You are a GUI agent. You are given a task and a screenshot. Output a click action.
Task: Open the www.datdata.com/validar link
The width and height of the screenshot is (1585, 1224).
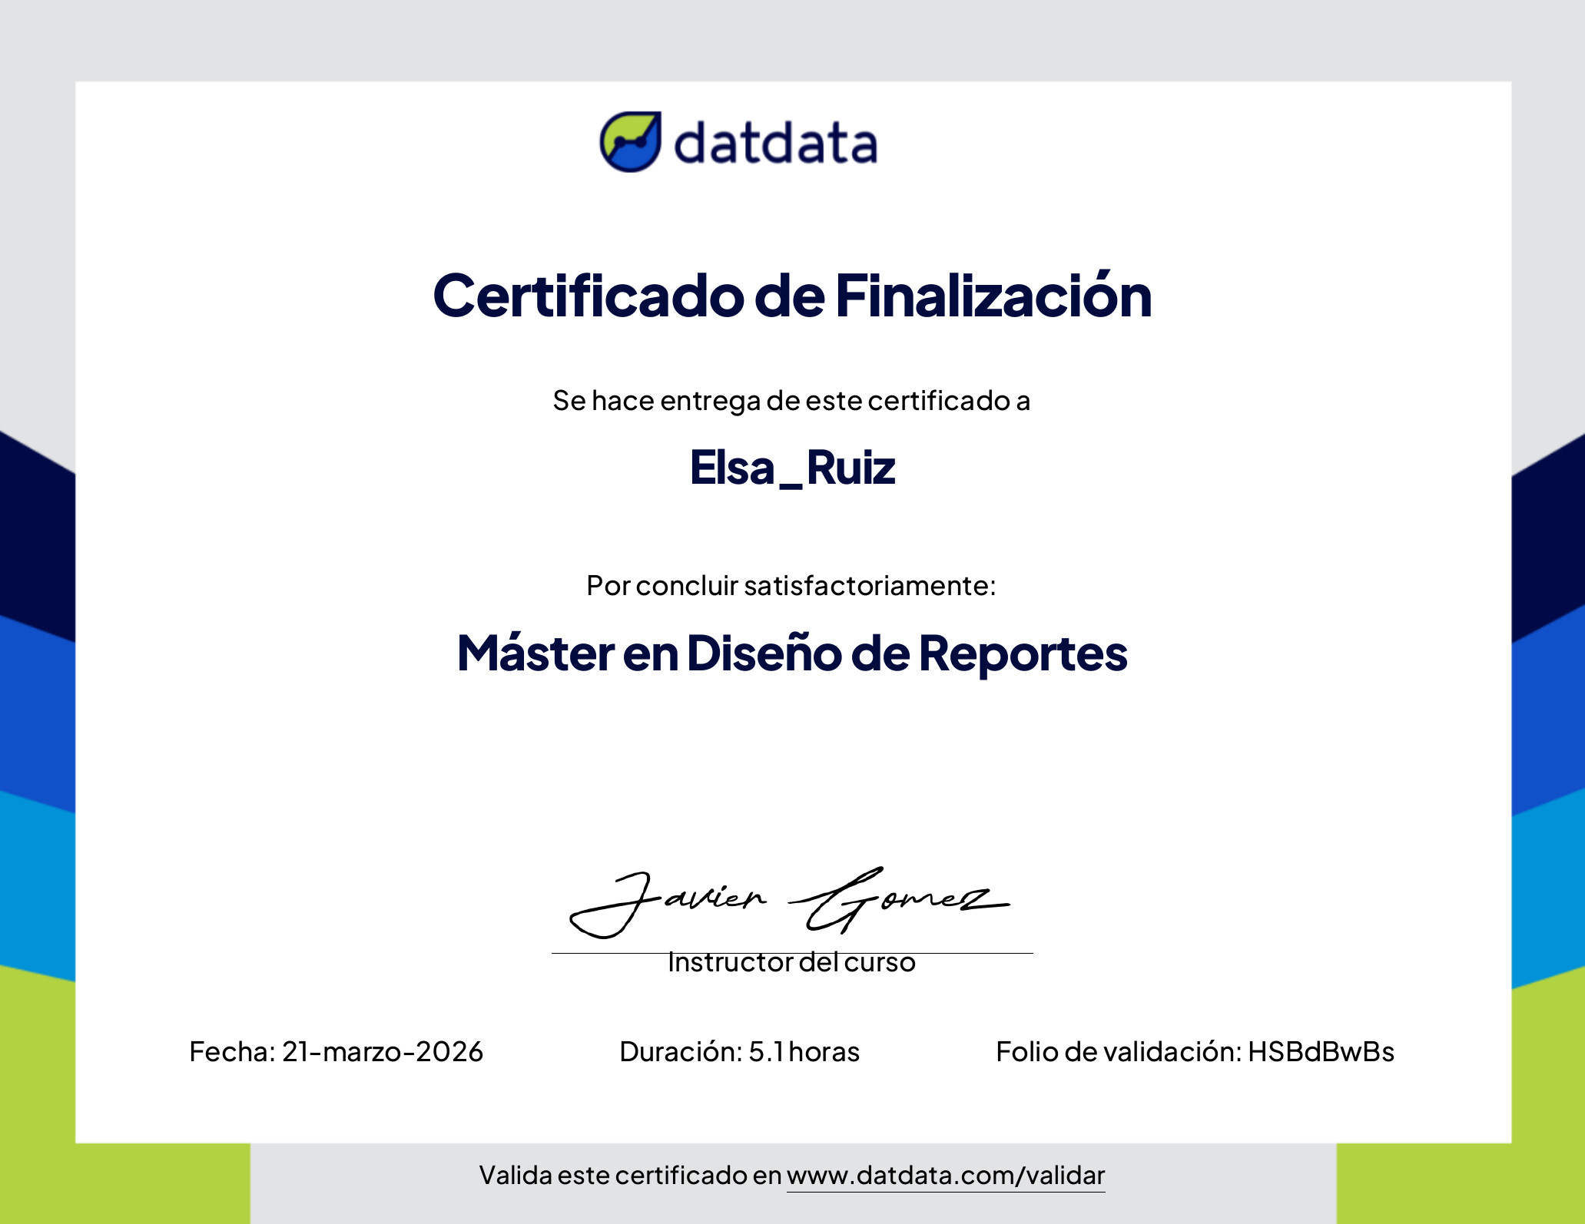(945, 1175)
